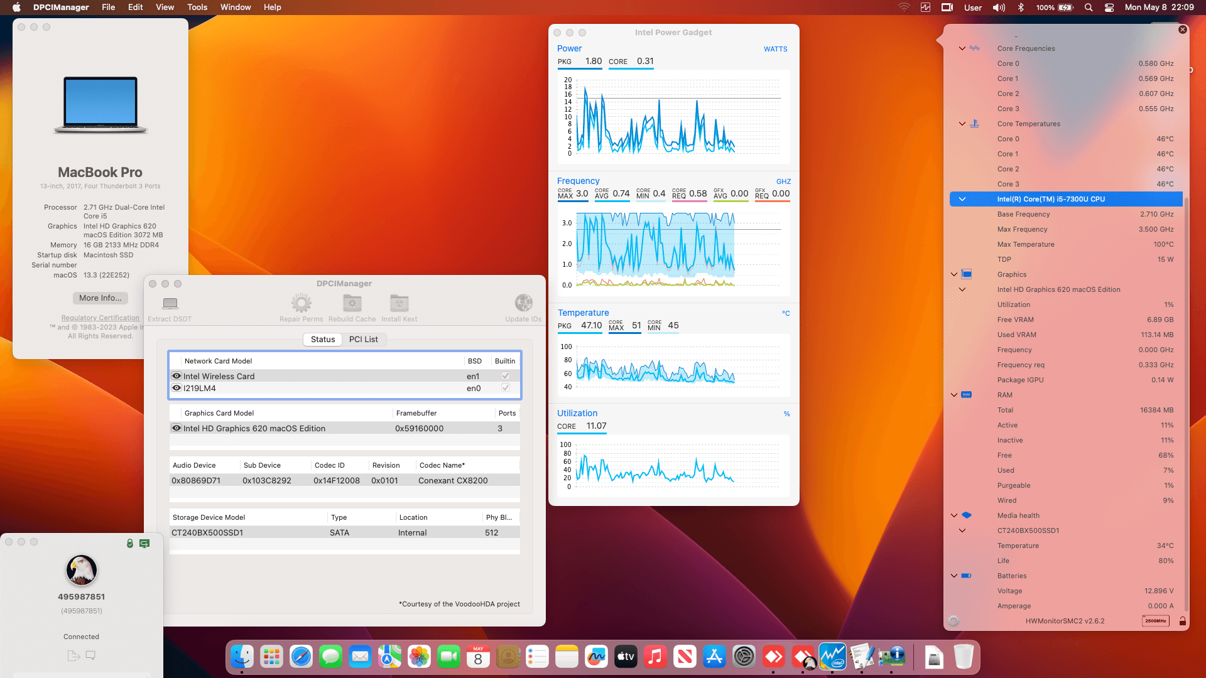Toggle Builtin checkbox for I219LM4 en0
This screenshot has width=1206, height=678.
tap(505, 388)
